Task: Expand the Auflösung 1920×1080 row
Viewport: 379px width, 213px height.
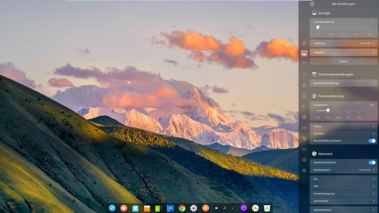Action: coord(343,43)
